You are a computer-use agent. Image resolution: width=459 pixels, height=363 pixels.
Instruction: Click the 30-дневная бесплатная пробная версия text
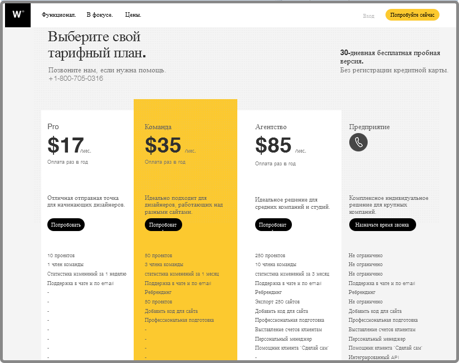(390, 57)
